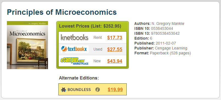Click the Principles of Microeconomics page title
Screen dimensions: 221x100
pos(62,12)
